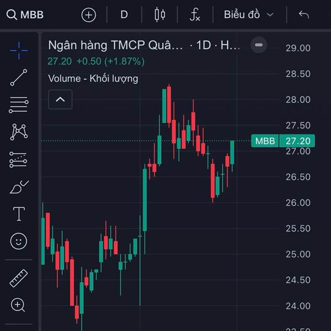Click the 28.50 price axis label

(x=298, y=74)
